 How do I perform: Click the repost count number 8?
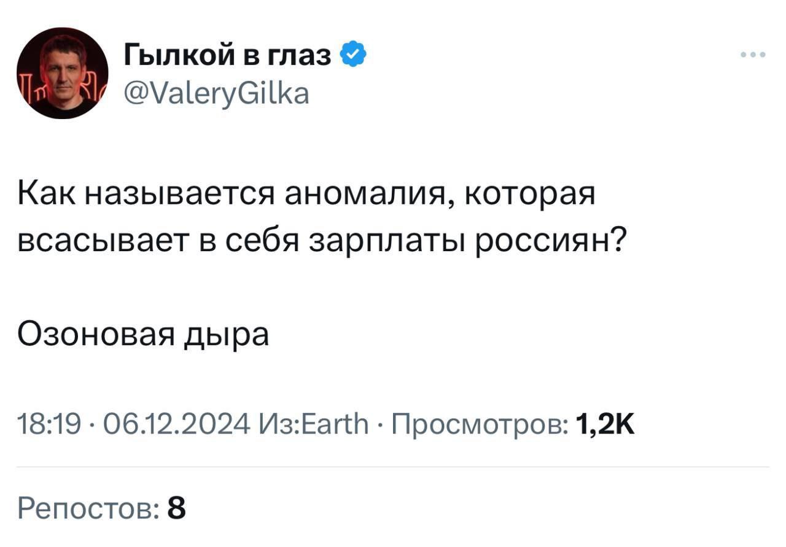(x=176, y=508)
